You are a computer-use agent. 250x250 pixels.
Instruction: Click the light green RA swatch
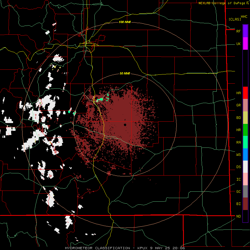pyautogui.click(x=245, y=142)
